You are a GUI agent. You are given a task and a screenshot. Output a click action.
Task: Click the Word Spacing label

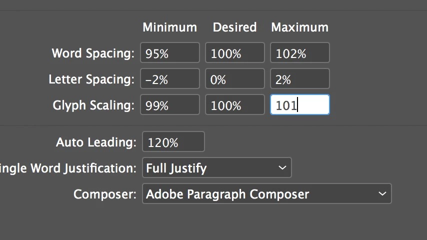click(x=93, y=53)
